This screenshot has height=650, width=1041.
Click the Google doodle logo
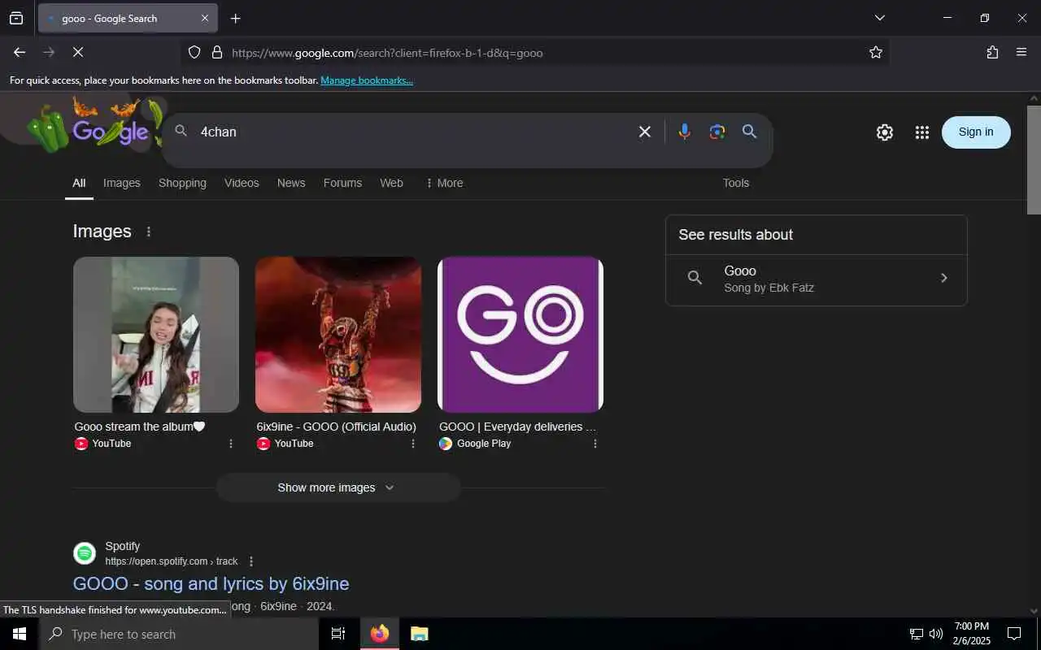point(96,124)
